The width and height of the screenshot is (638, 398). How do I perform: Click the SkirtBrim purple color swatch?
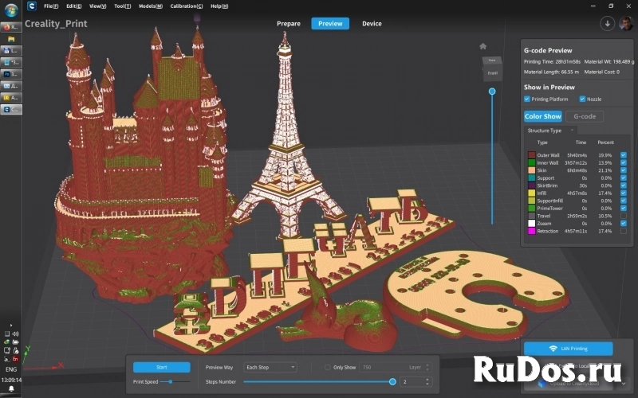click(531, 185)
